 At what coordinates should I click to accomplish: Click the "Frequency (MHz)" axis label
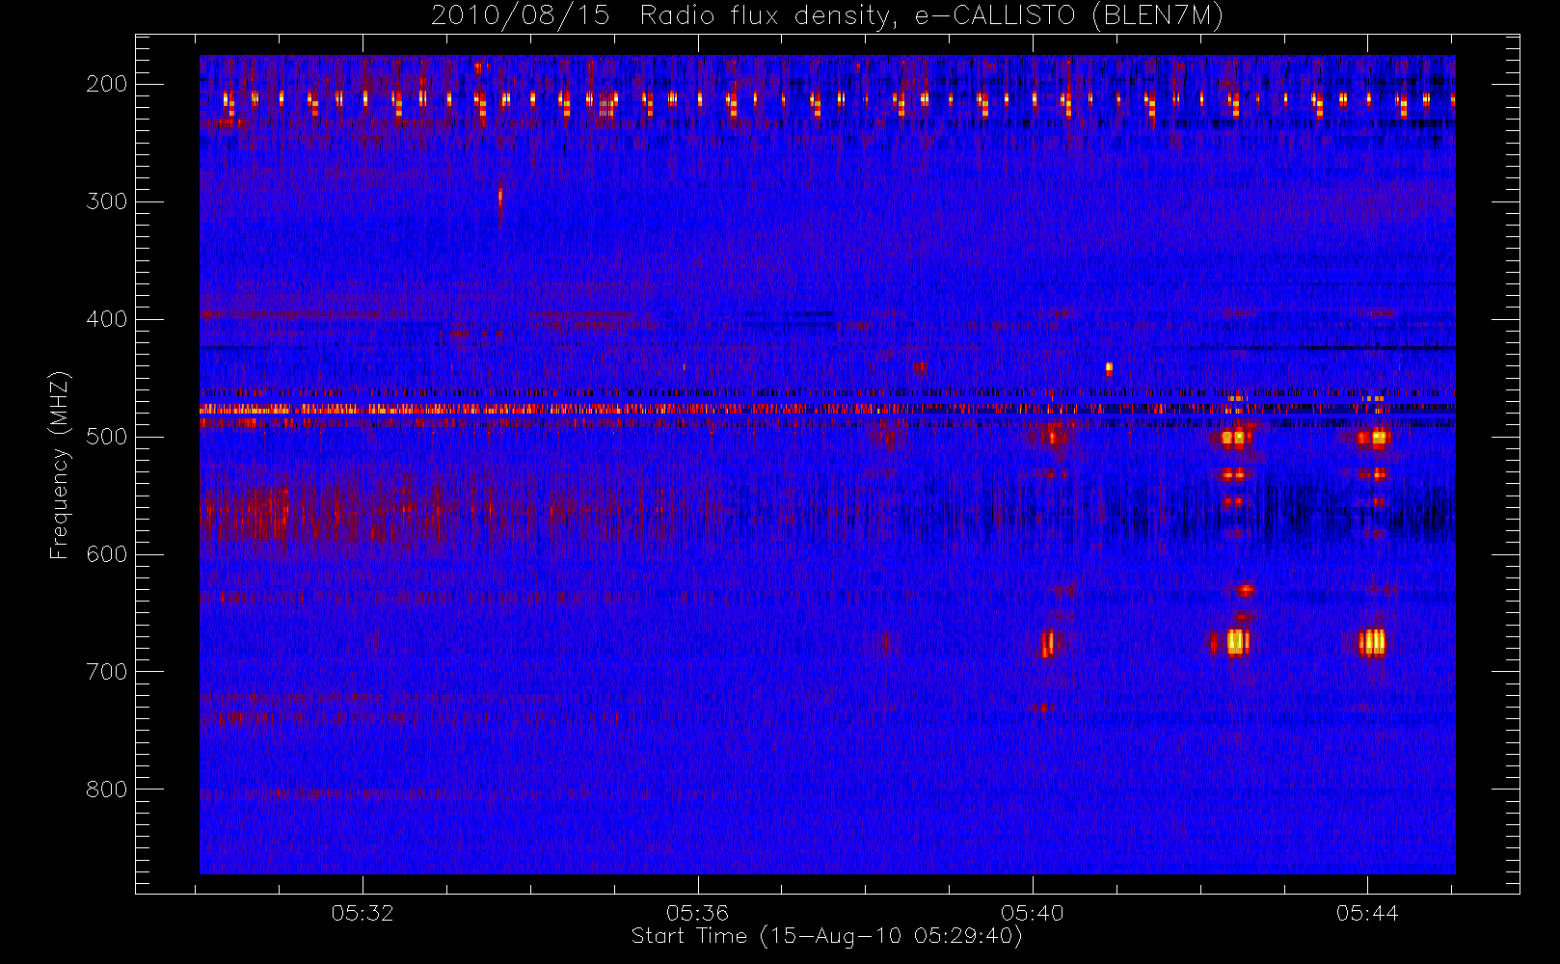pos(60,465)
